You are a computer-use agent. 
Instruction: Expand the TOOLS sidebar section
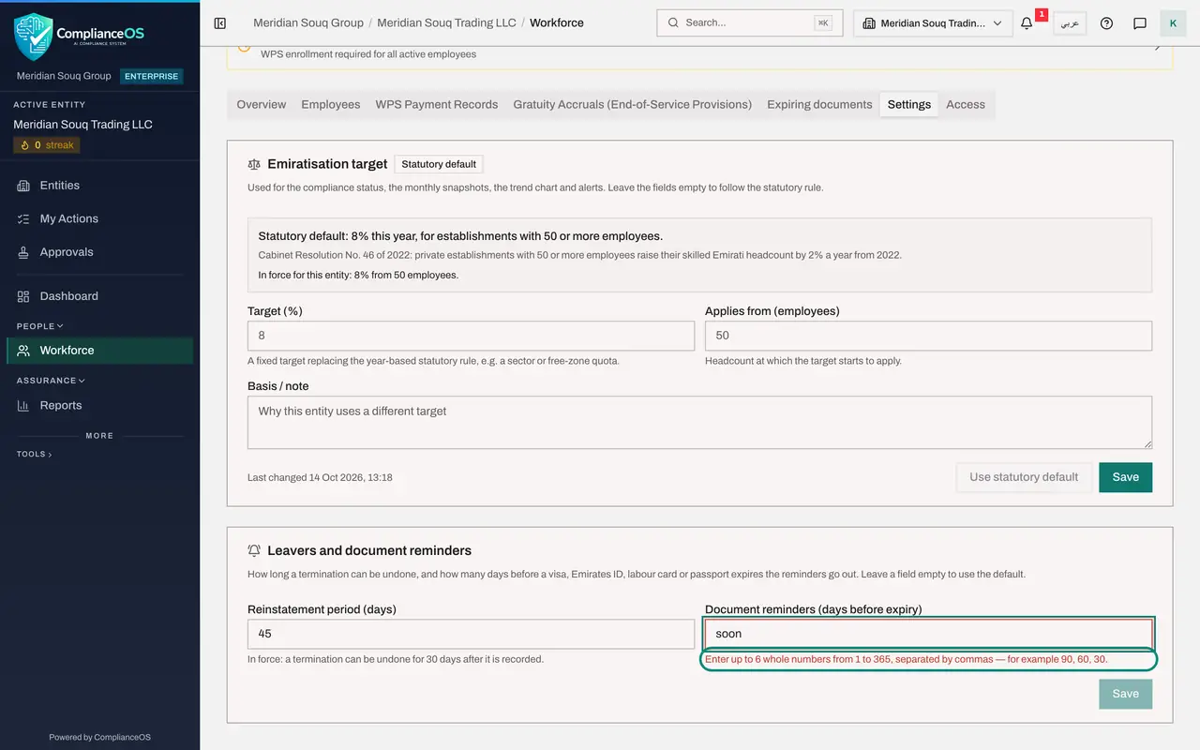34,454
